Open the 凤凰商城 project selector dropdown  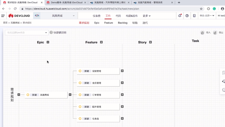tap(59, 16)
